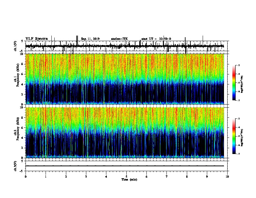256x198 pixels.
Task: Click the "10" tick on the Time axis
Action: (x=227, y=177)
